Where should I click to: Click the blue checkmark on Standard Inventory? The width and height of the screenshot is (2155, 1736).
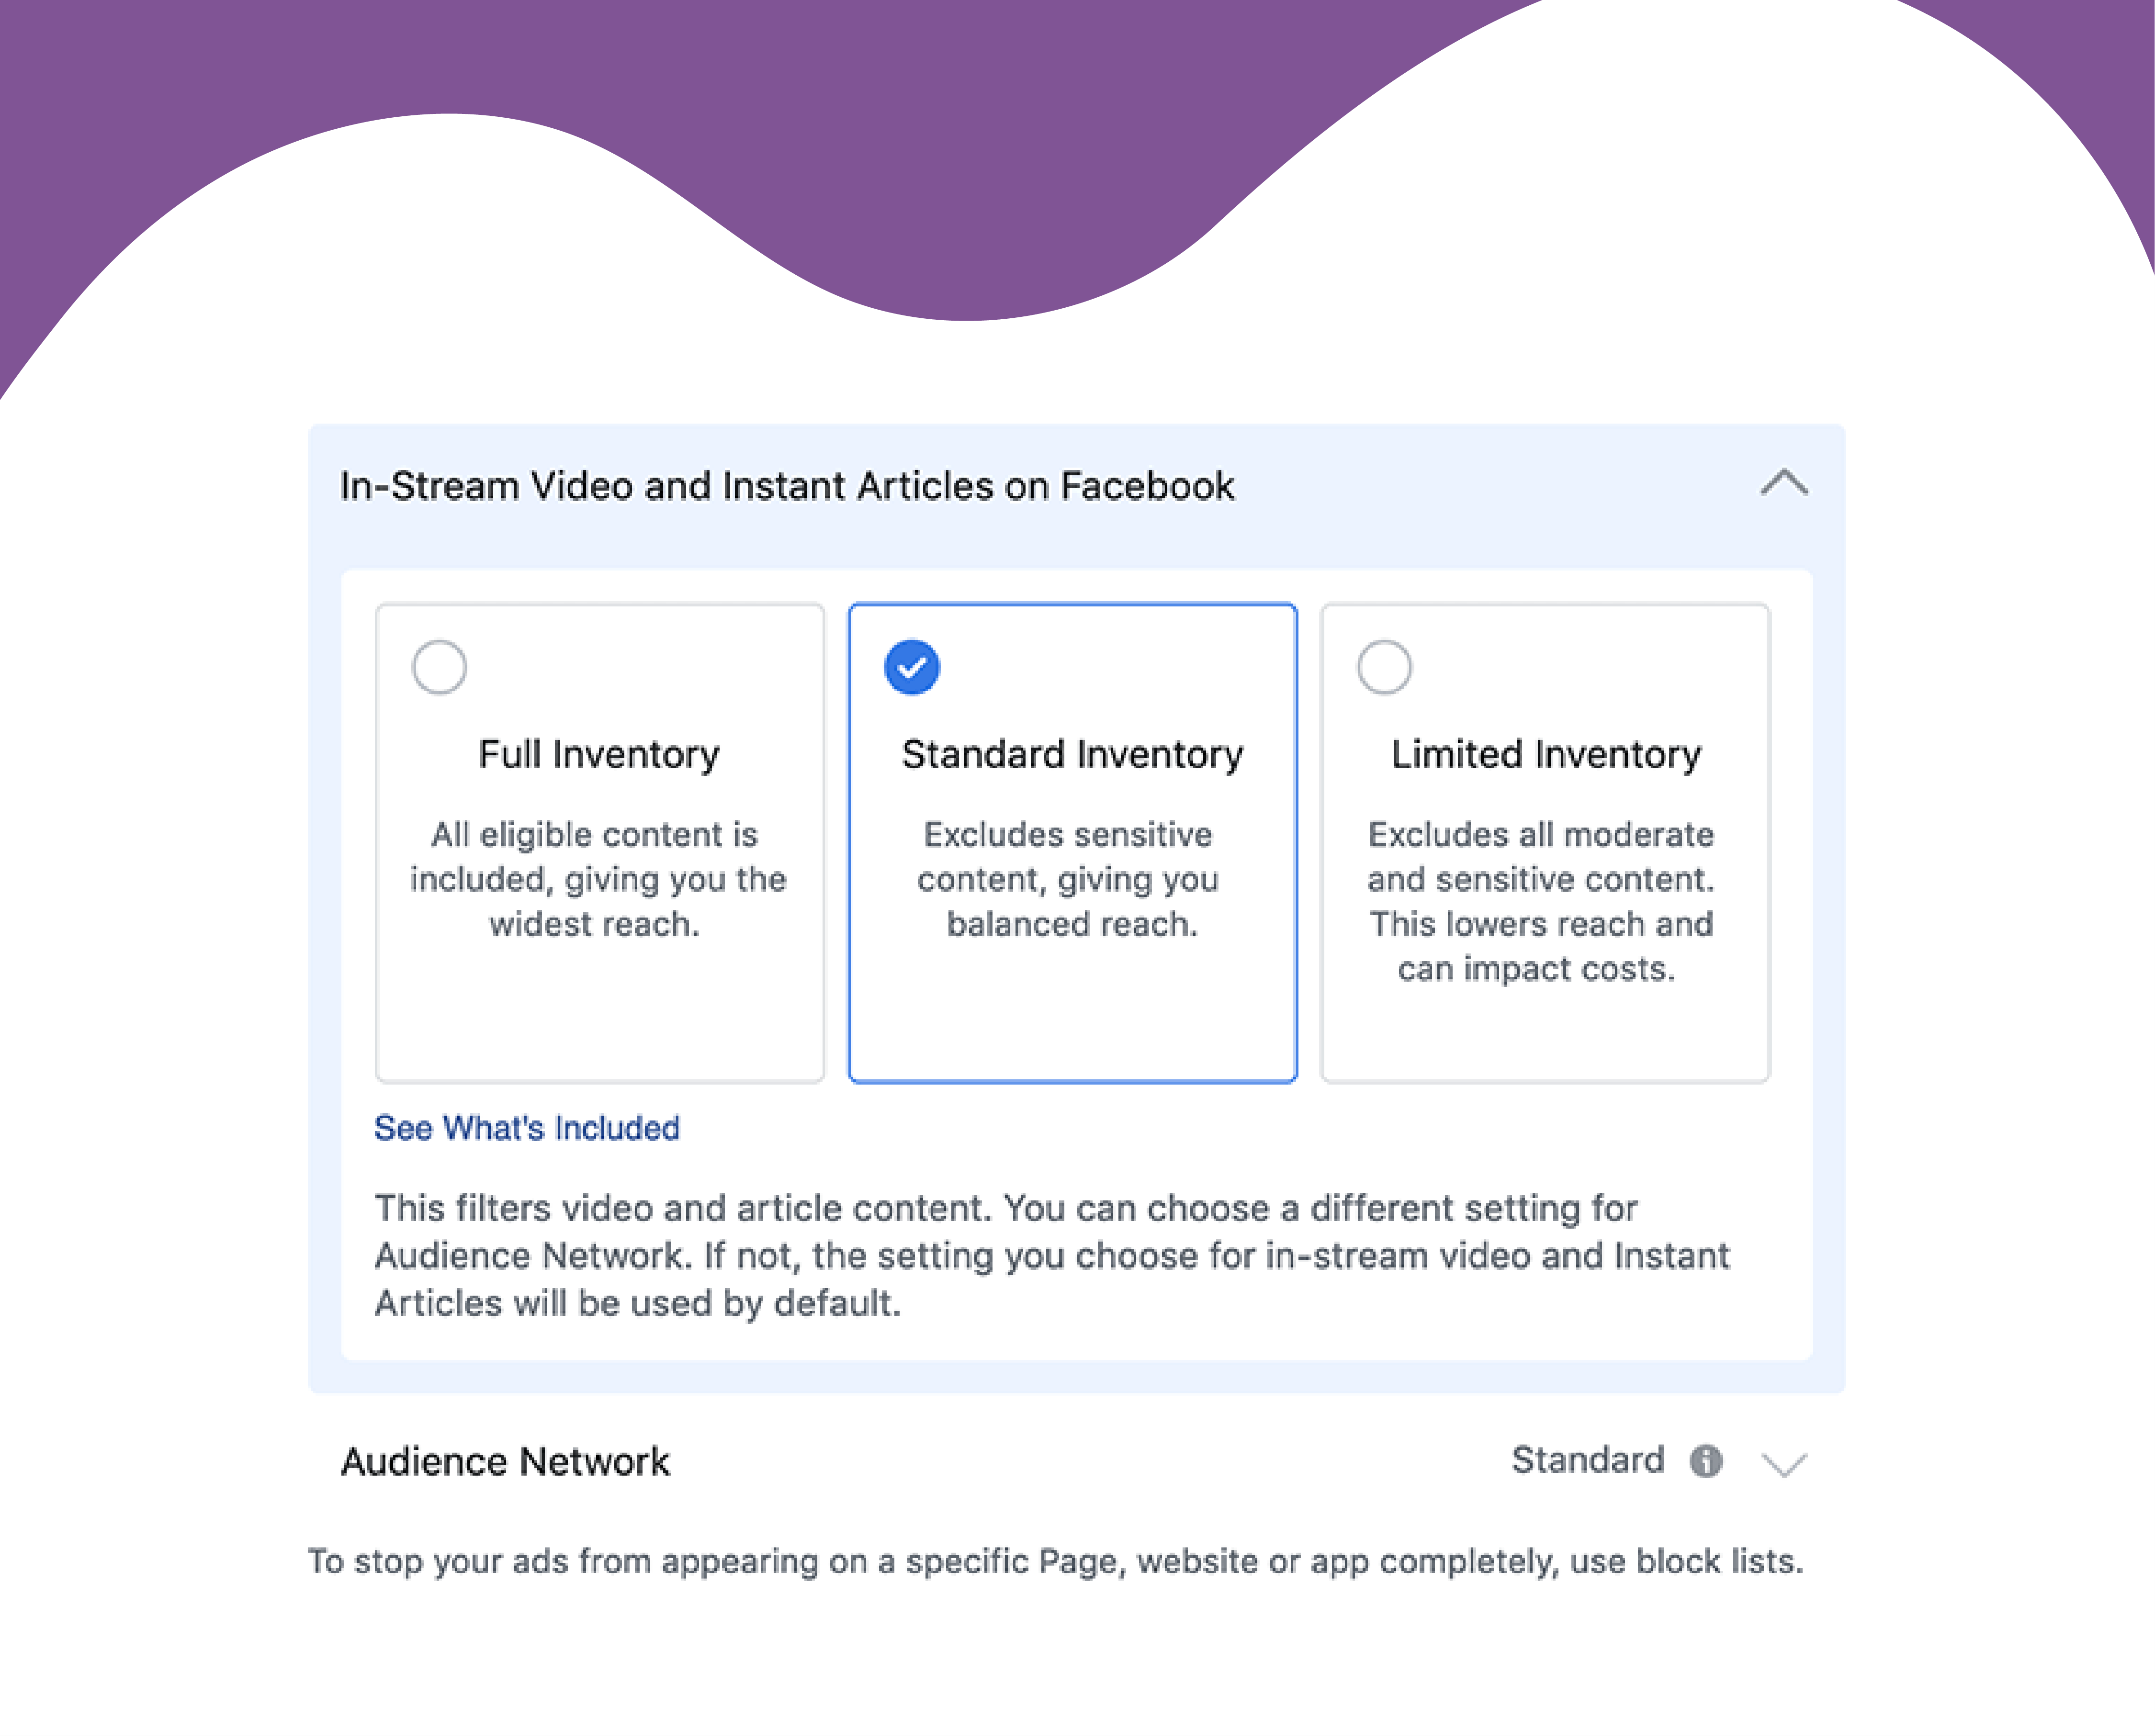912,666
